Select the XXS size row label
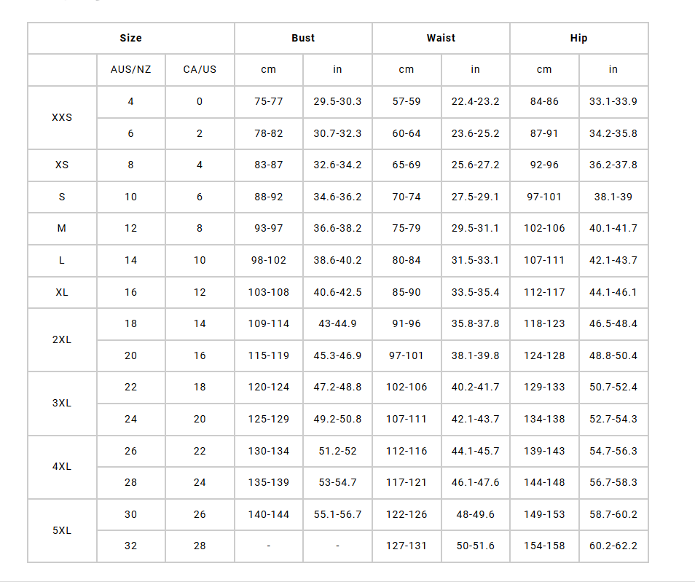695x582 pixels. [62, 117]
